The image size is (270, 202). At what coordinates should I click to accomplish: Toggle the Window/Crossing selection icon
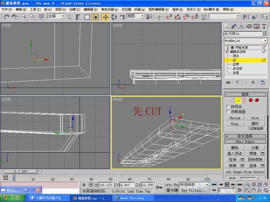tap(95, 17)
